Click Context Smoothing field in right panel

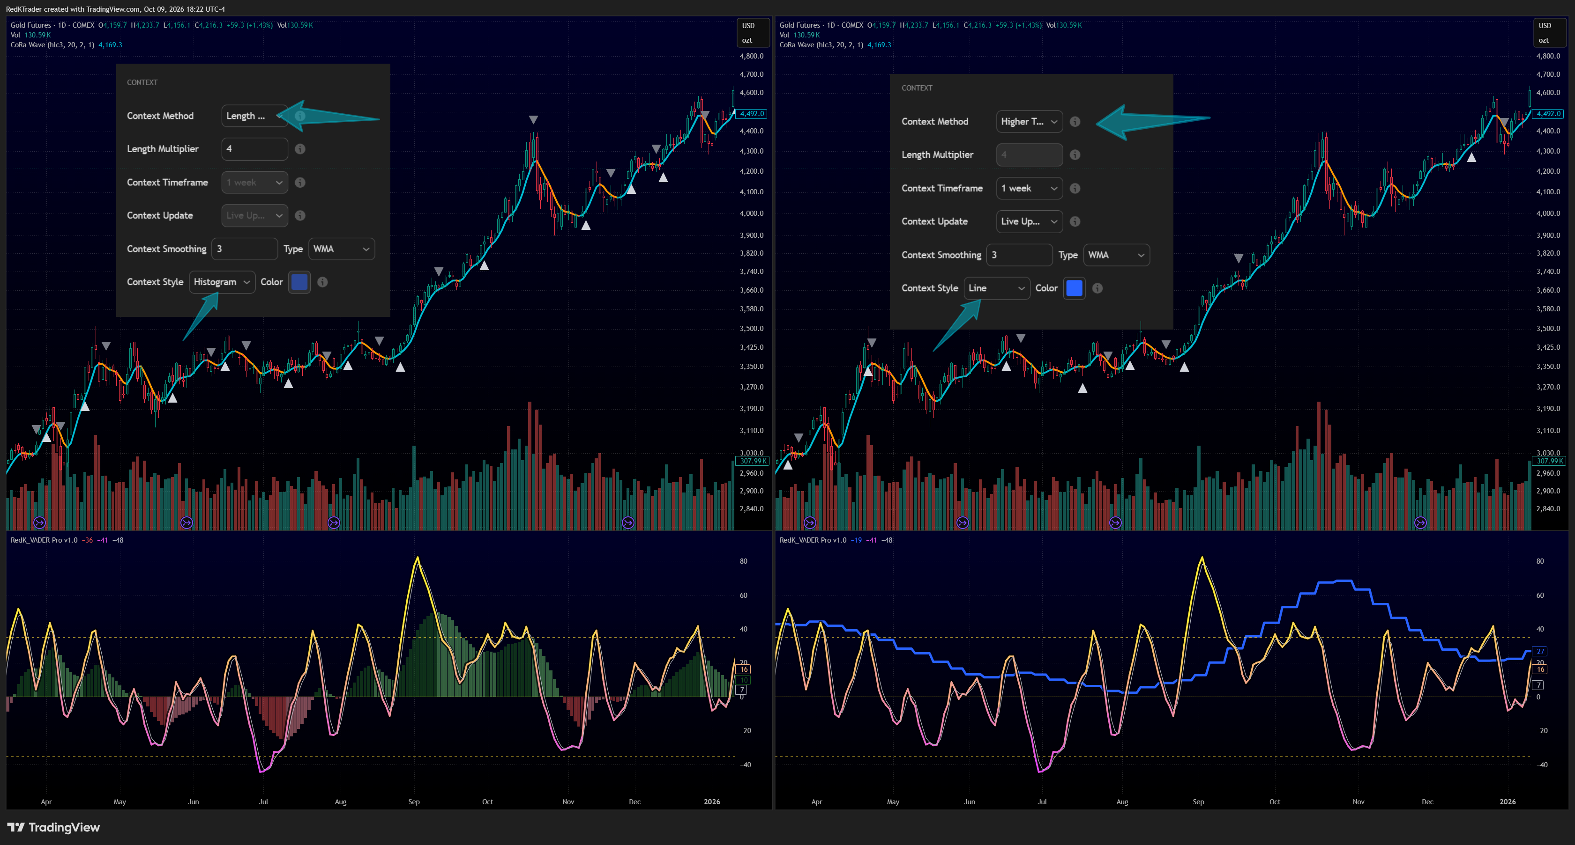[x=1019, y=255]
